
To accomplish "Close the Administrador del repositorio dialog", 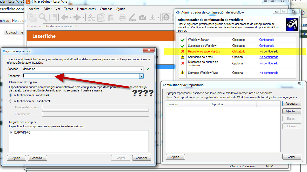I will pyautogui.click(x=299, y=84).
